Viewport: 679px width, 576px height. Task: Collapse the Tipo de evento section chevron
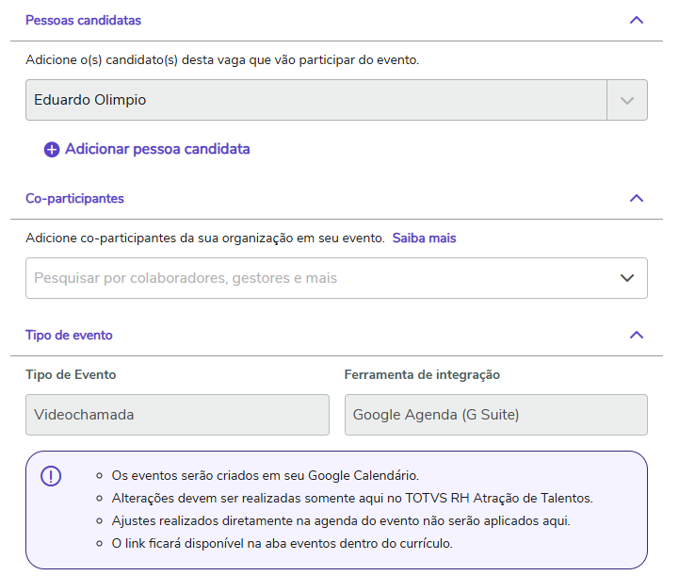point(637,335)
